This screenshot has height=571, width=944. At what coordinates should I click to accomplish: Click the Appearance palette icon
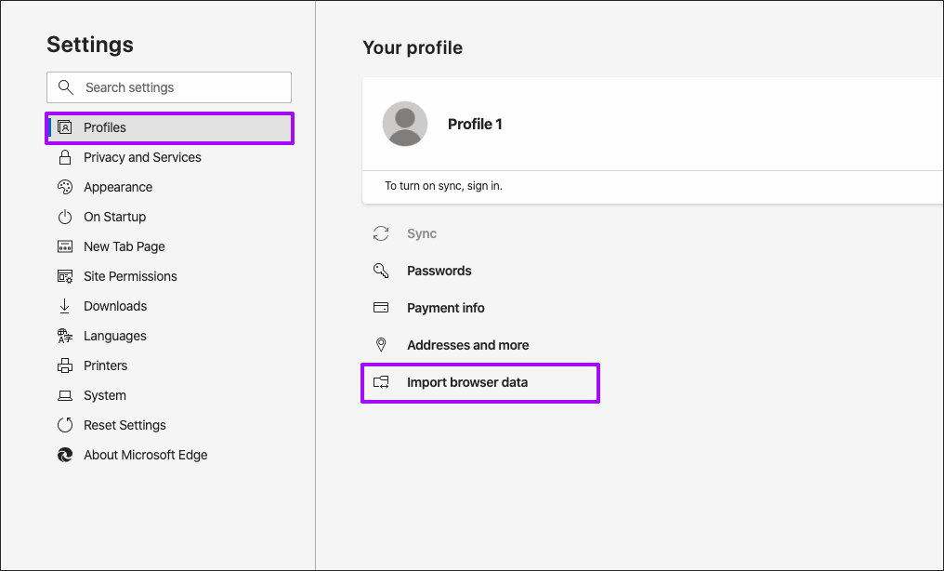65,187
